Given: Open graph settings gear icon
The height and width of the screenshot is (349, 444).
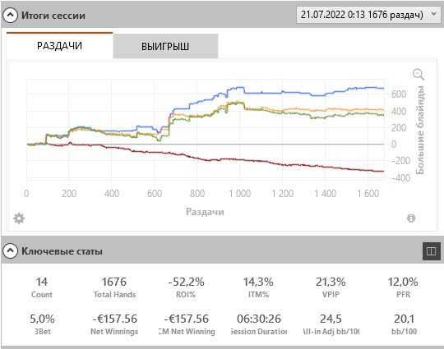Looking at the screenshot, I should click(x=19, y=218).
